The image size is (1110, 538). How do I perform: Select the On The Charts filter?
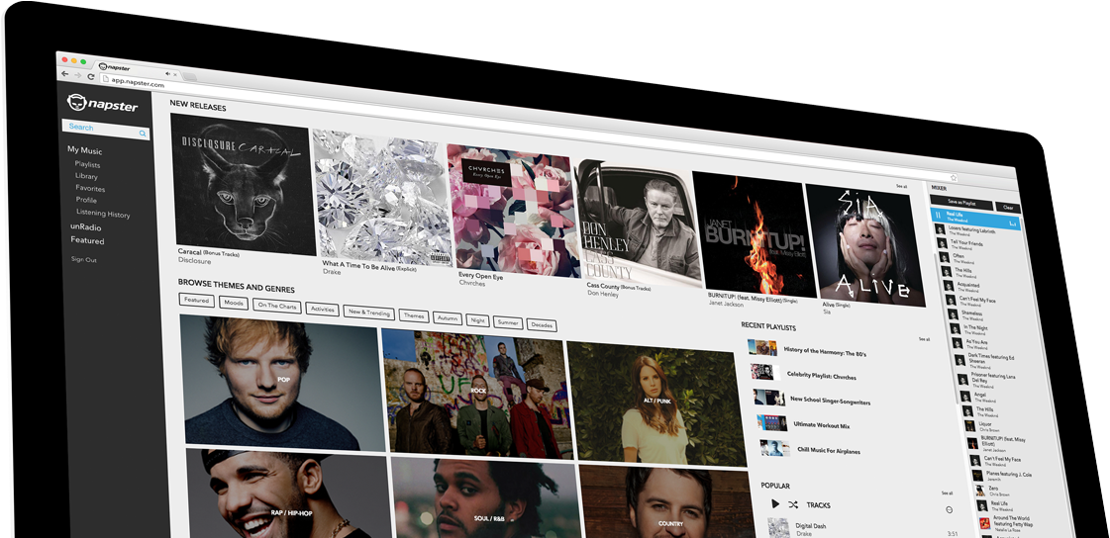pos(277,306)
